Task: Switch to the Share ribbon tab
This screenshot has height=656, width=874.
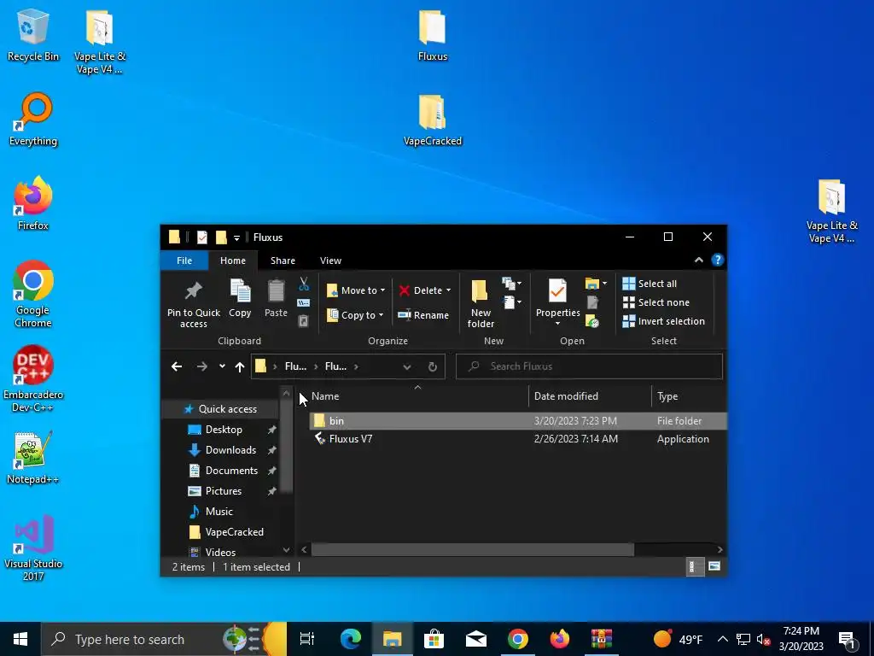Action: click(x=283, y=261)
